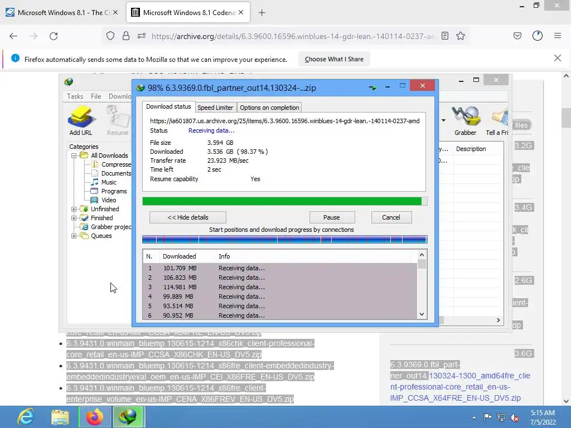Click the site padlock security icon
This screenshot has width=571, height=428.
click(126, 36)
